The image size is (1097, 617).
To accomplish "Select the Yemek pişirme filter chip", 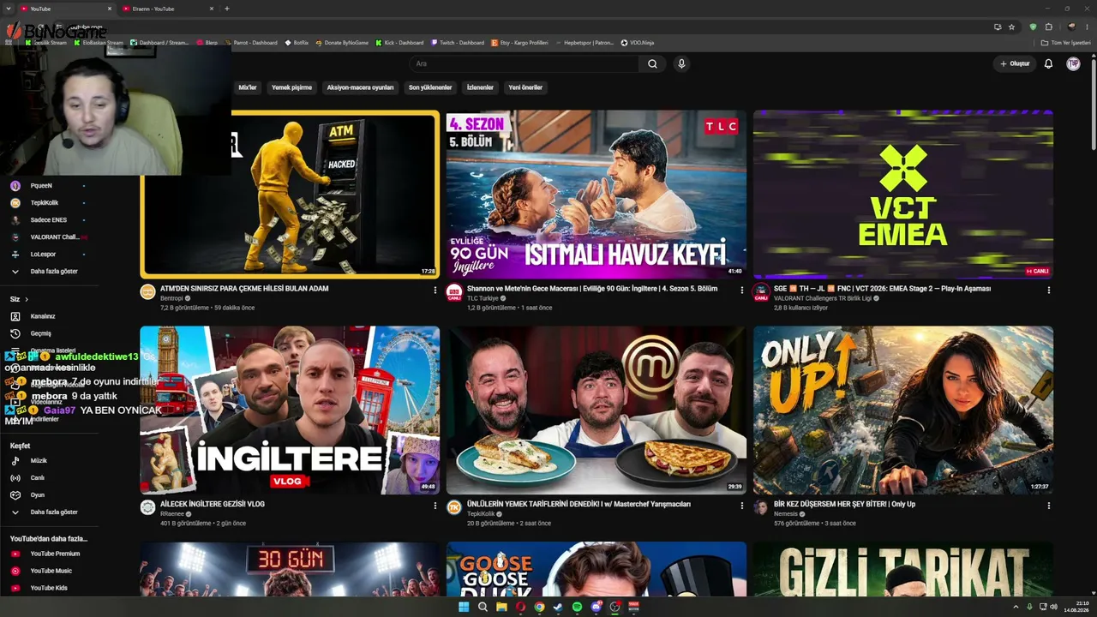I will (292, 87).
